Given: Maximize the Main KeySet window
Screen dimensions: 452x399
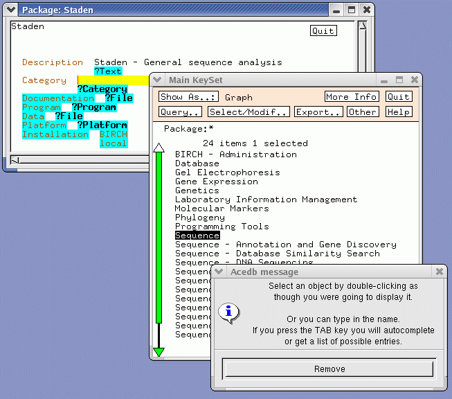Looking at the screenshot, I should [x=399, y=80].
